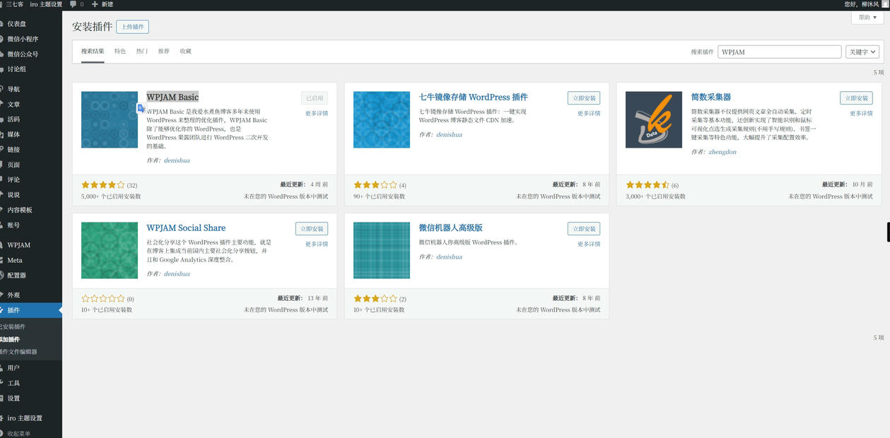Click the 上传插件 button
890x438 pixels.
point(133,27)
